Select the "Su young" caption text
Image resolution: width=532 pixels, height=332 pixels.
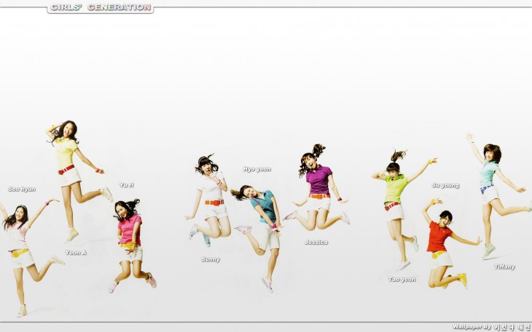(445, 186)
